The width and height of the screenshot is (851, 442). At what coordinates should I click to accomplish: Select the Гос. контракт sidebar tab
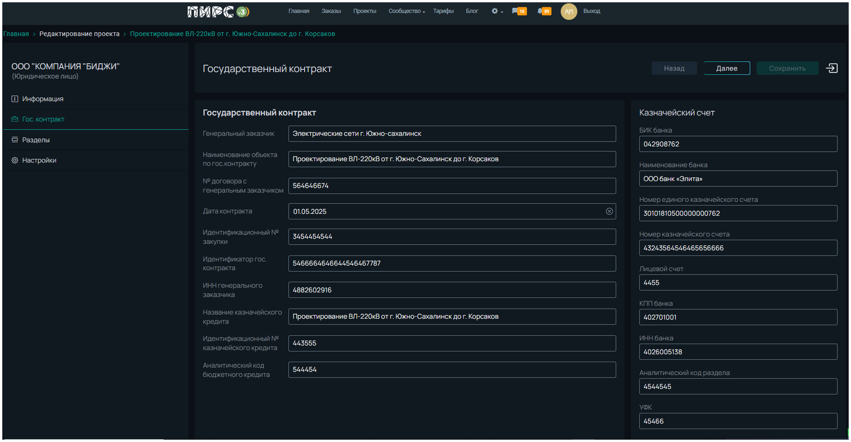point(96,119)
